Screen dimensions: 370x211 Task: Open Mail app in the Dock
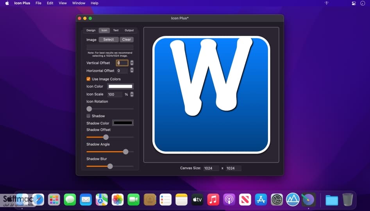click(x=86, y=200)
